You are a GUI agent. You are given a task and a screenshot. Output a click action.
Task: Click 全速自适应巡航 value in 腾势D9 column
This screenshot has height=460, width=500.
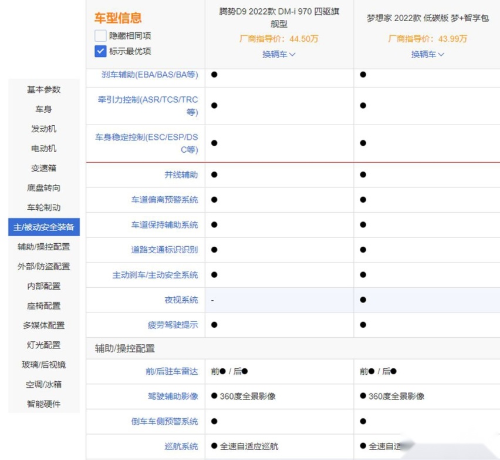pos(249,446)
